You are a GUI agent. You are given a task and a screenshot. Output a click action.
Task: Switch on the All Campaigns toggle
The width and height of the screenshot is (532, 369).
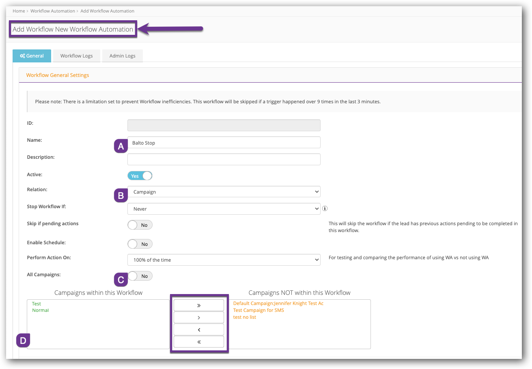[x=140, y=276]
